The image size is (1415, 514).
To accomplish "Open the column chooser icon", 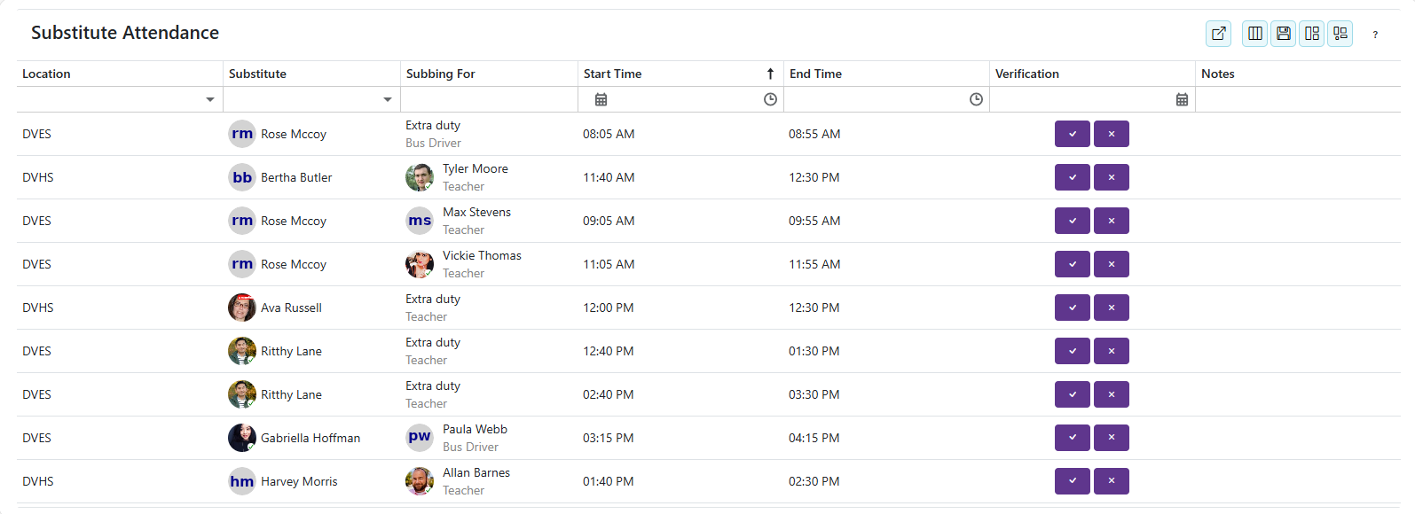I will pyautogui.click(x=1254, y=34).
